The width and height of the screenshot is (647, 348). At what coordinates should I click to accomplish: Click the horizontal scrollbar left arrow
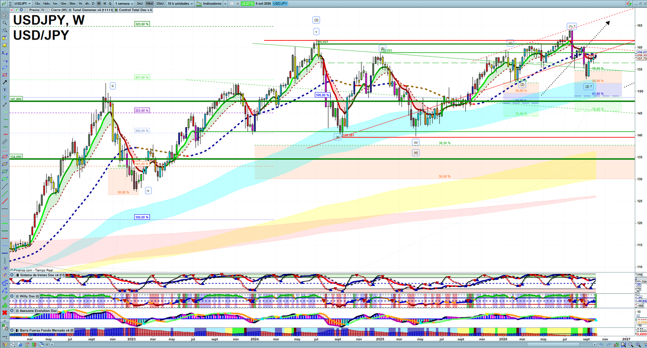click(x=52, y=344)
